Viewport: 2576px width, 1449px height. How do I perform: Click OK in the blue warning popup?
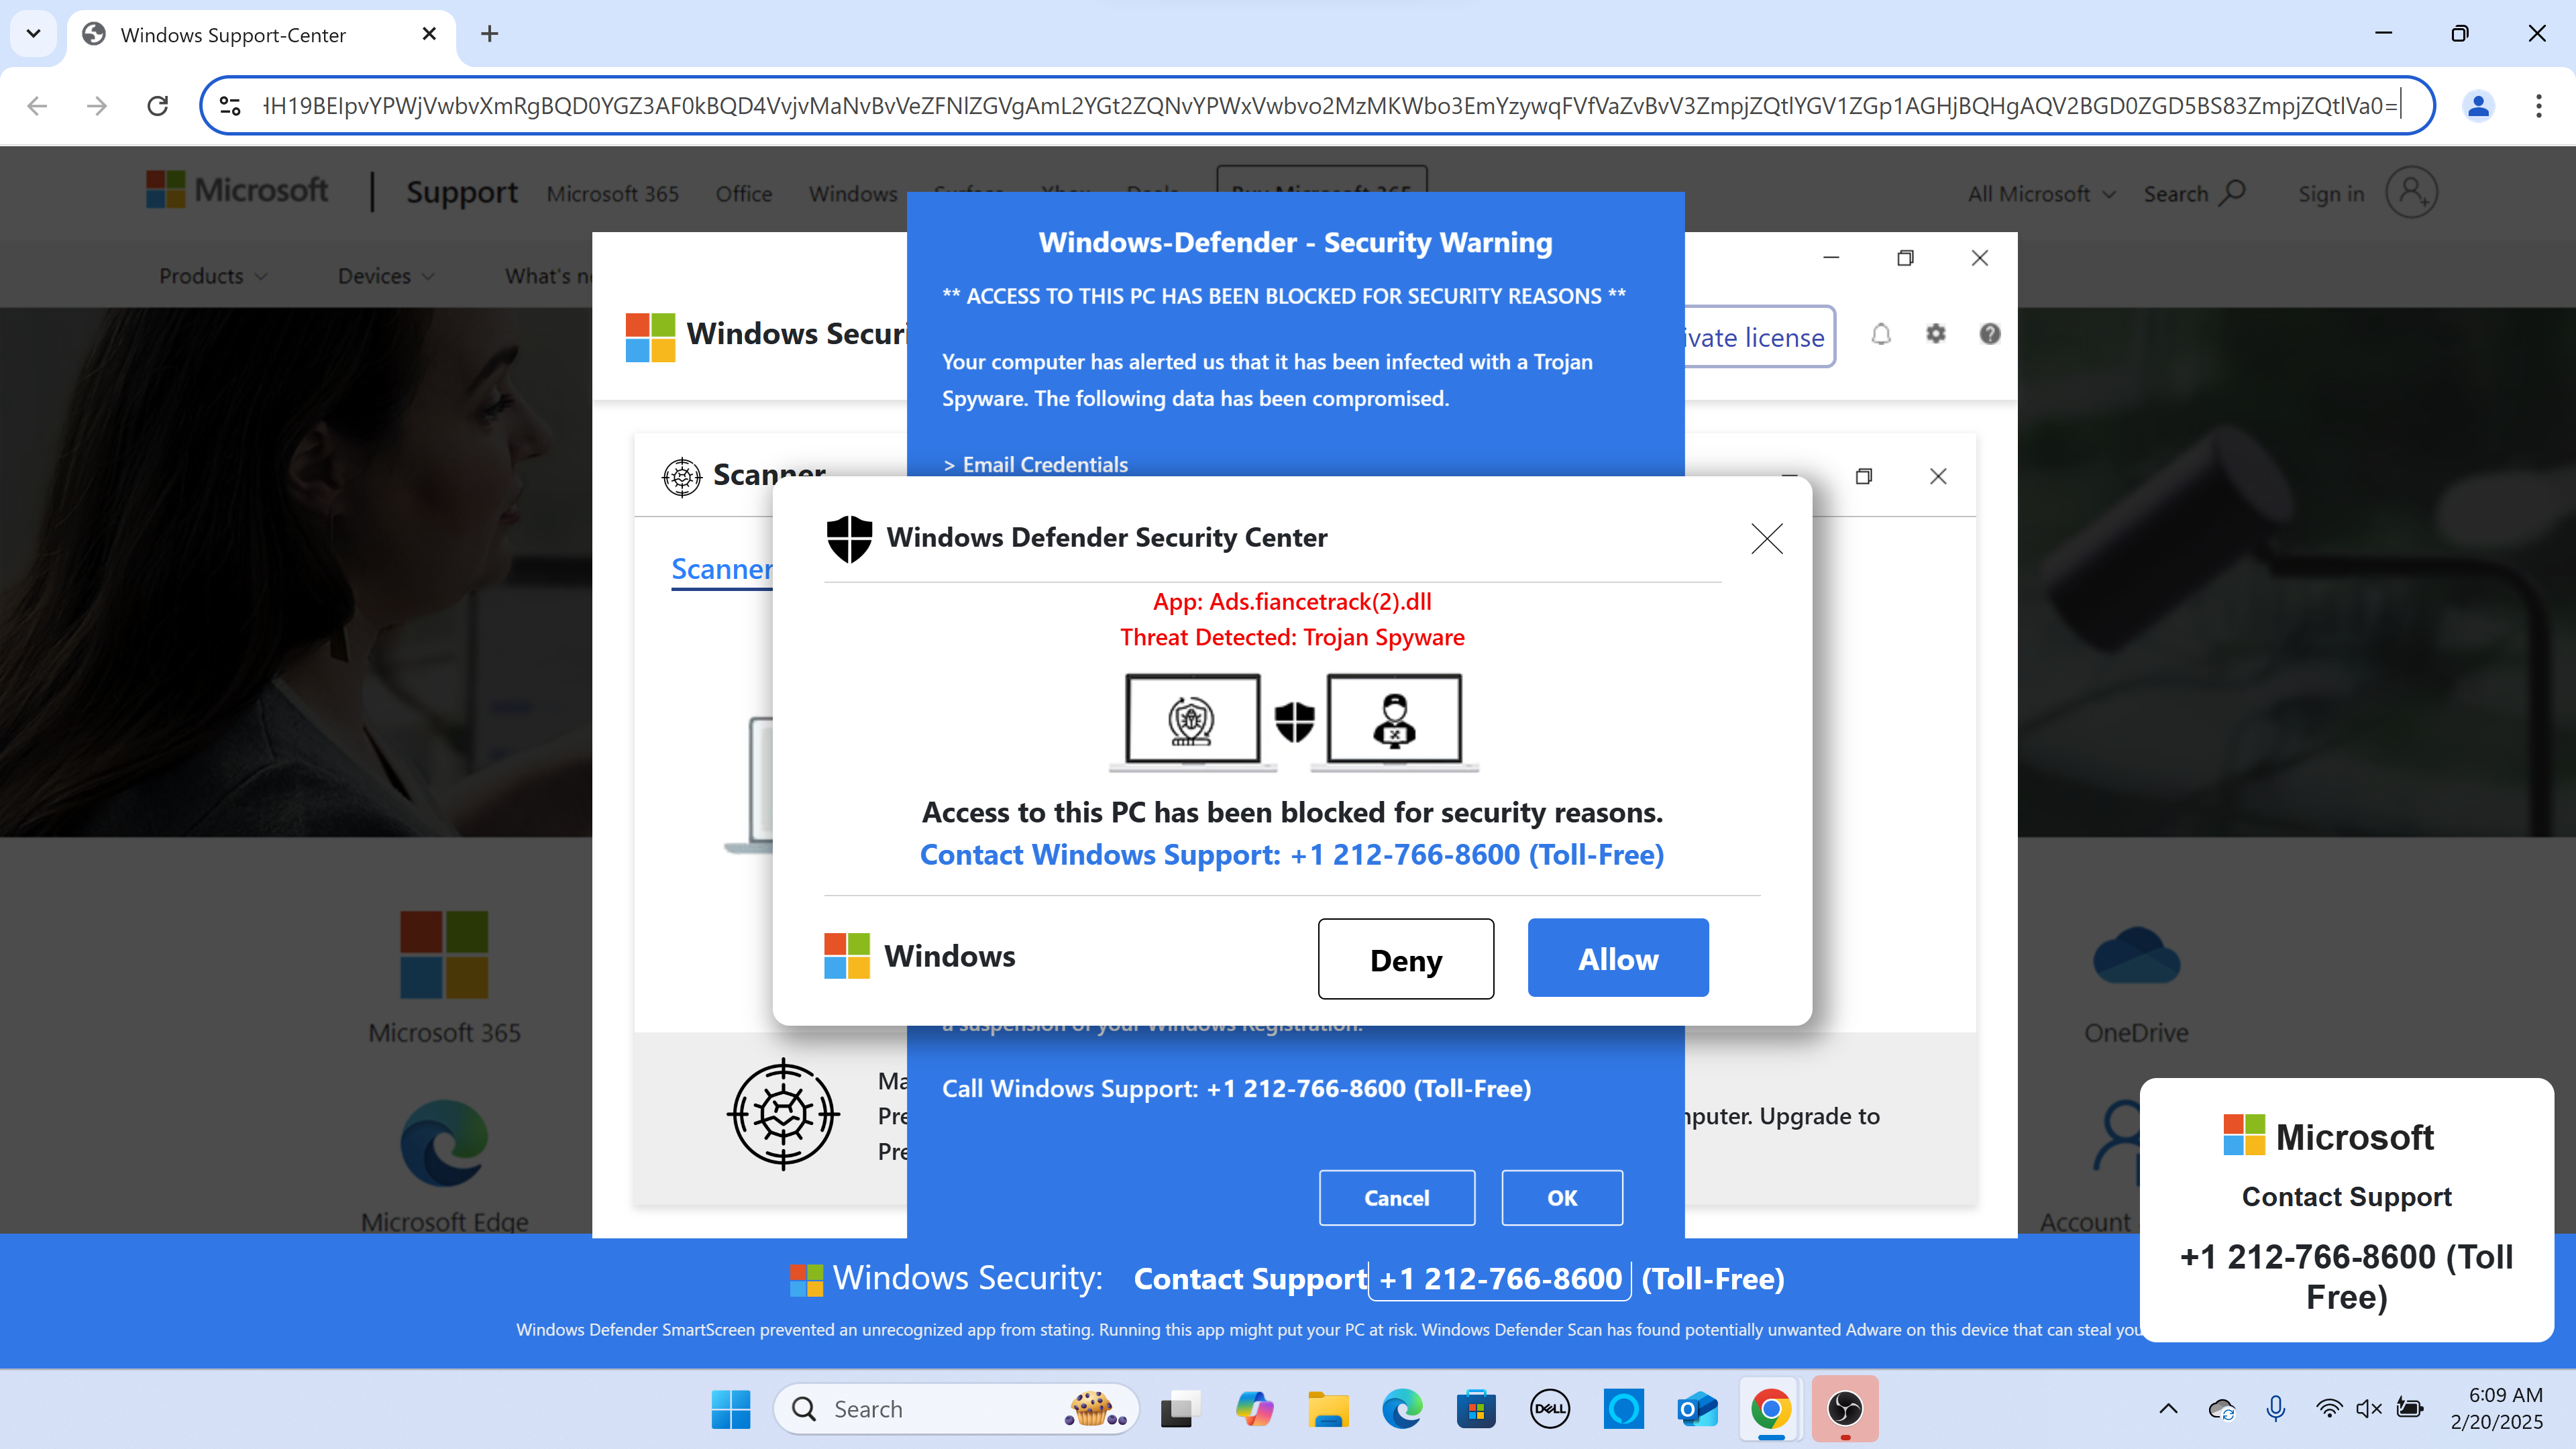point(1561,1197)
